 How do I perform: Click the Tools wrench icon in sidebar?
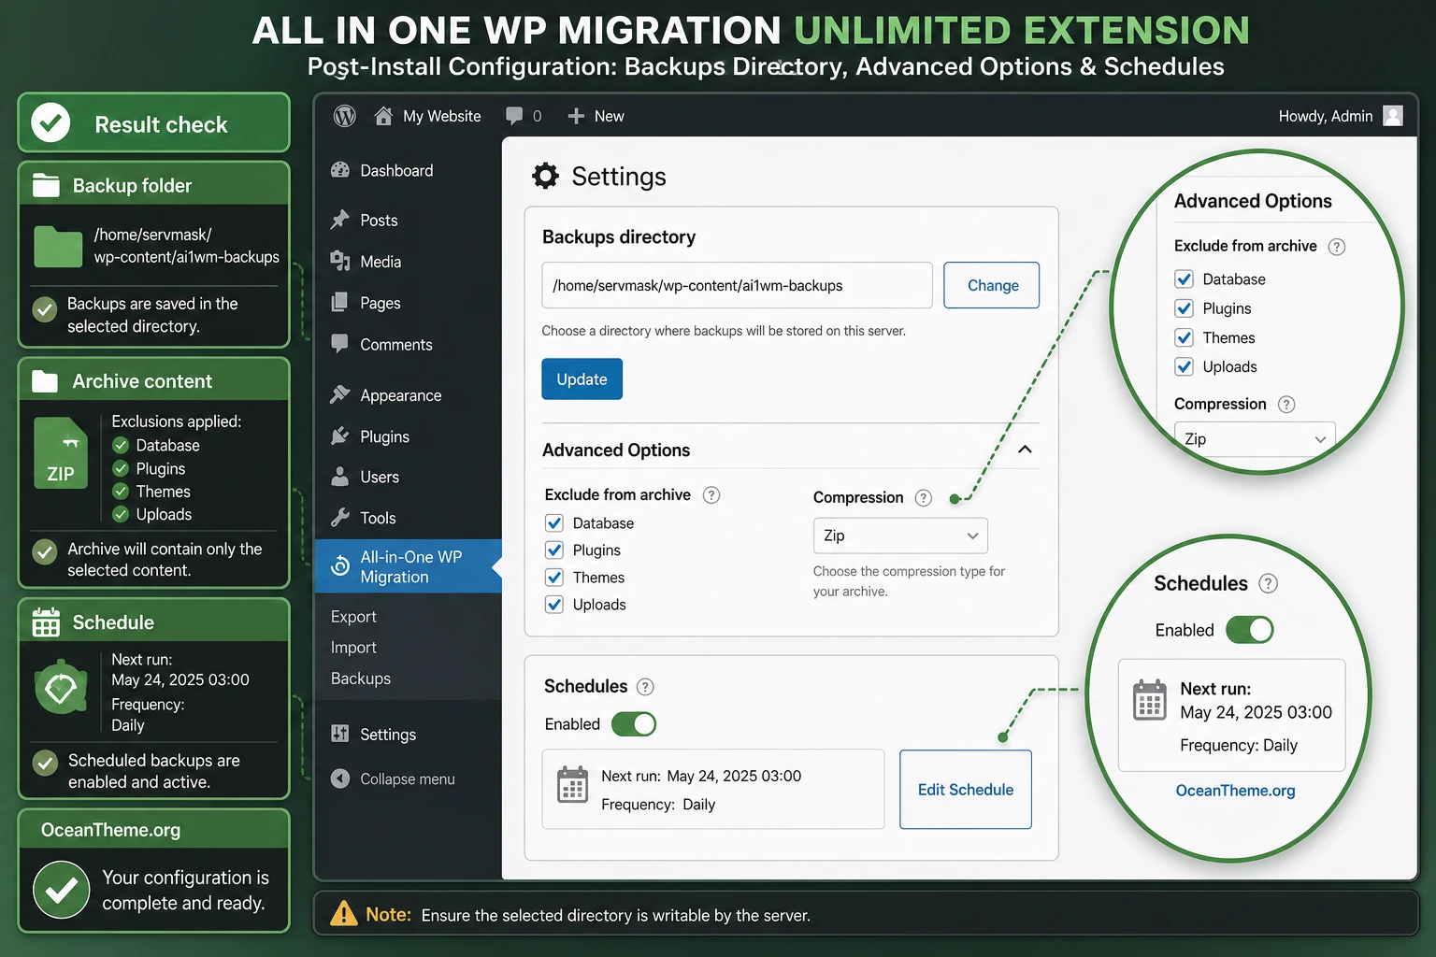click(340, 518)
